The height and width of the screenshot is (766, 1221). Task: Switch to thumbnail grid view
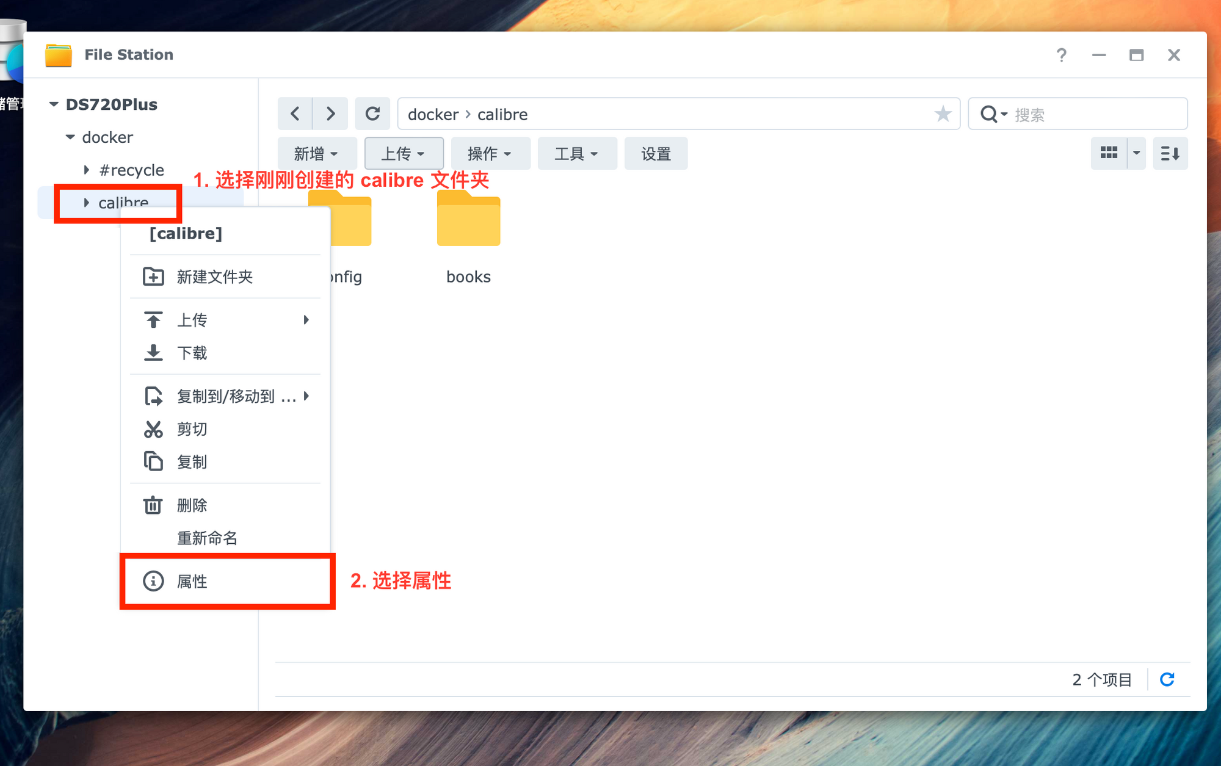tap(1109, 153)
